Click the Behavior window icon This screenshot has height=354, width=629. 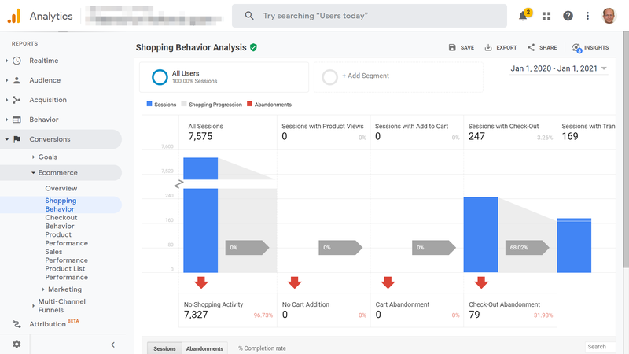pos(17,120)
